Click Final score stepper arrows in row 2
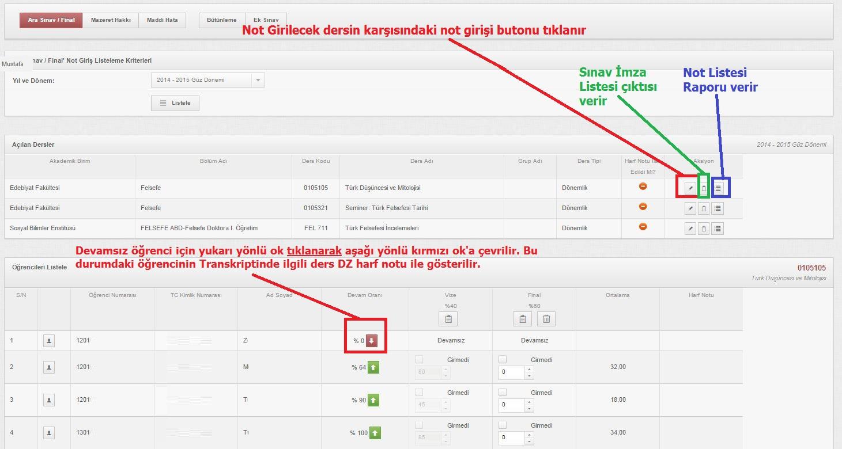Viewport: 842px width, 449px height. pos(530,372)
